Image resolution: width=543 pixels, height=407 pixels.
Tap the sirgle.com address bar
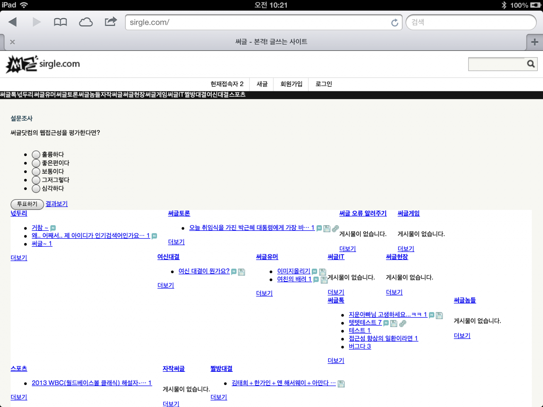point(258,22)
